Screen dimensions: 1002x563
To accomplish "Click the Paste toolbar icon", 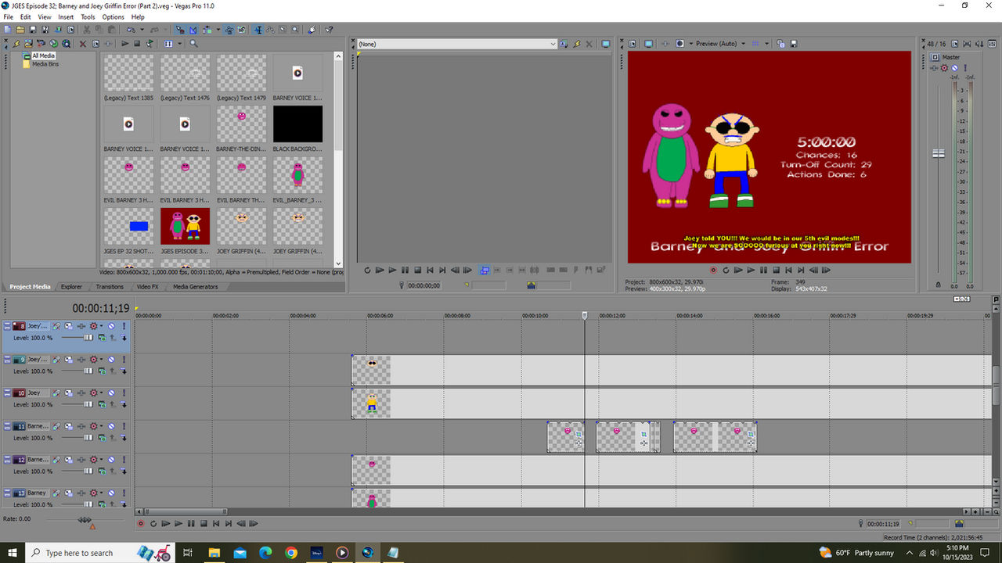I will (x=112, y=28).
